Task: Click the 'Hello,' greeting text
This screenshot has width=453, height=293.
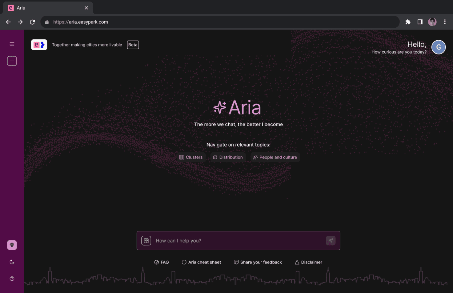Action: (417, 44)
